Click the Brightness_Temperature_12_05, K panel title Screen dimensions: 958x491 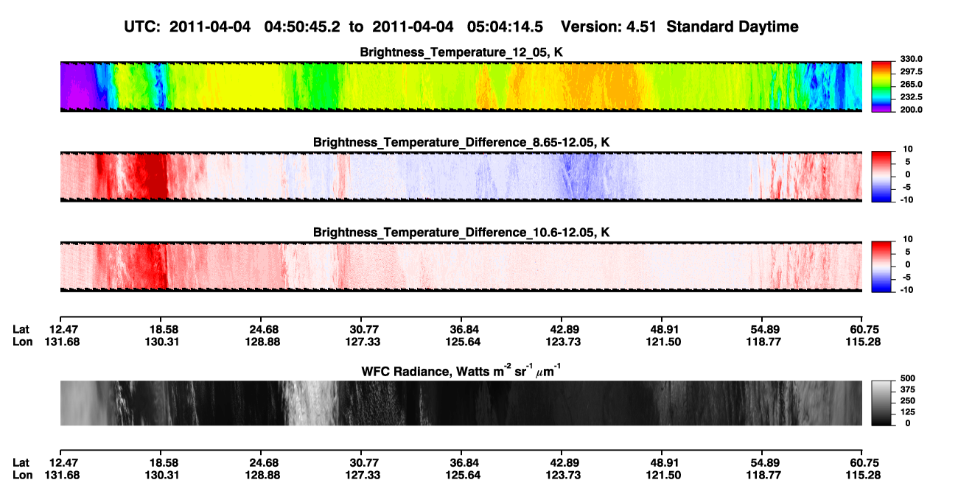click(461, 52)
